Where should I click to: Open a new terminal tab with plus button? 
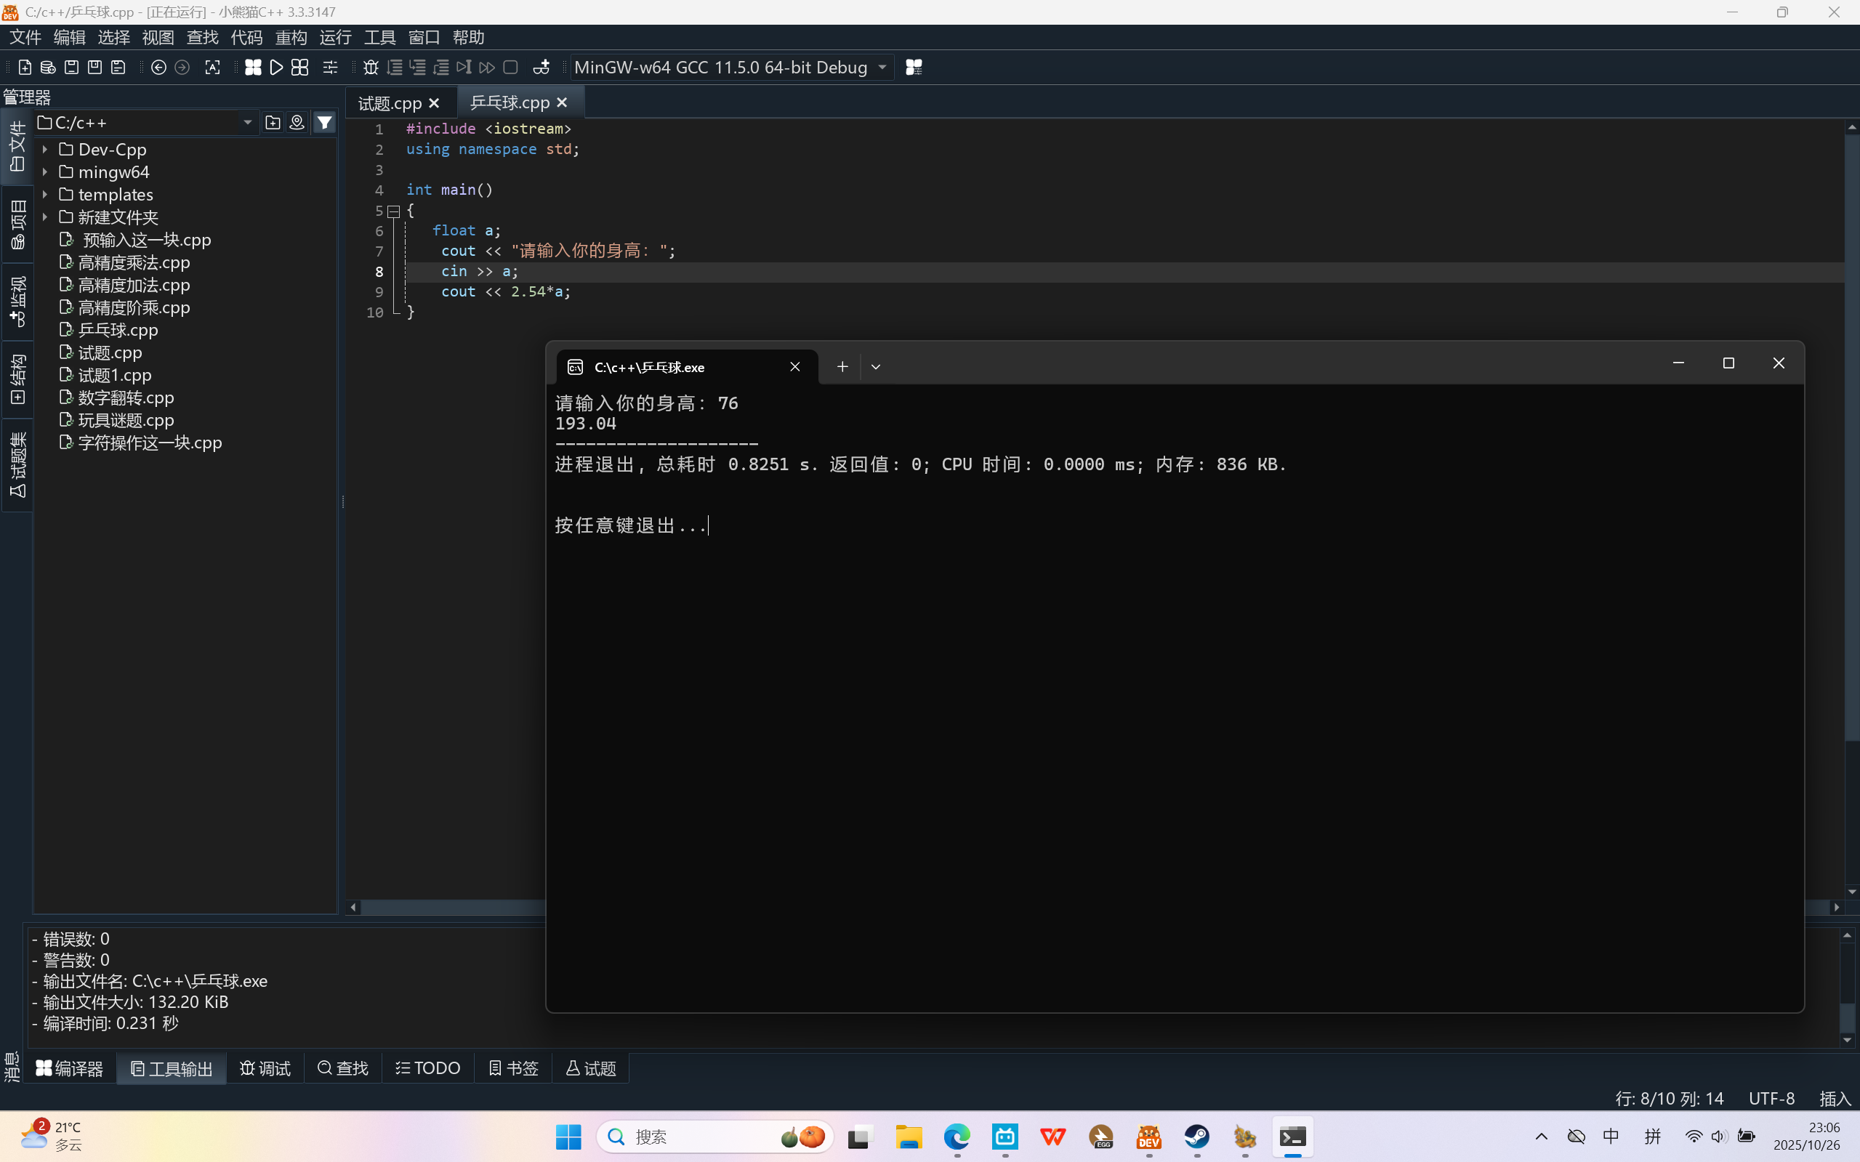click(842, 366)
